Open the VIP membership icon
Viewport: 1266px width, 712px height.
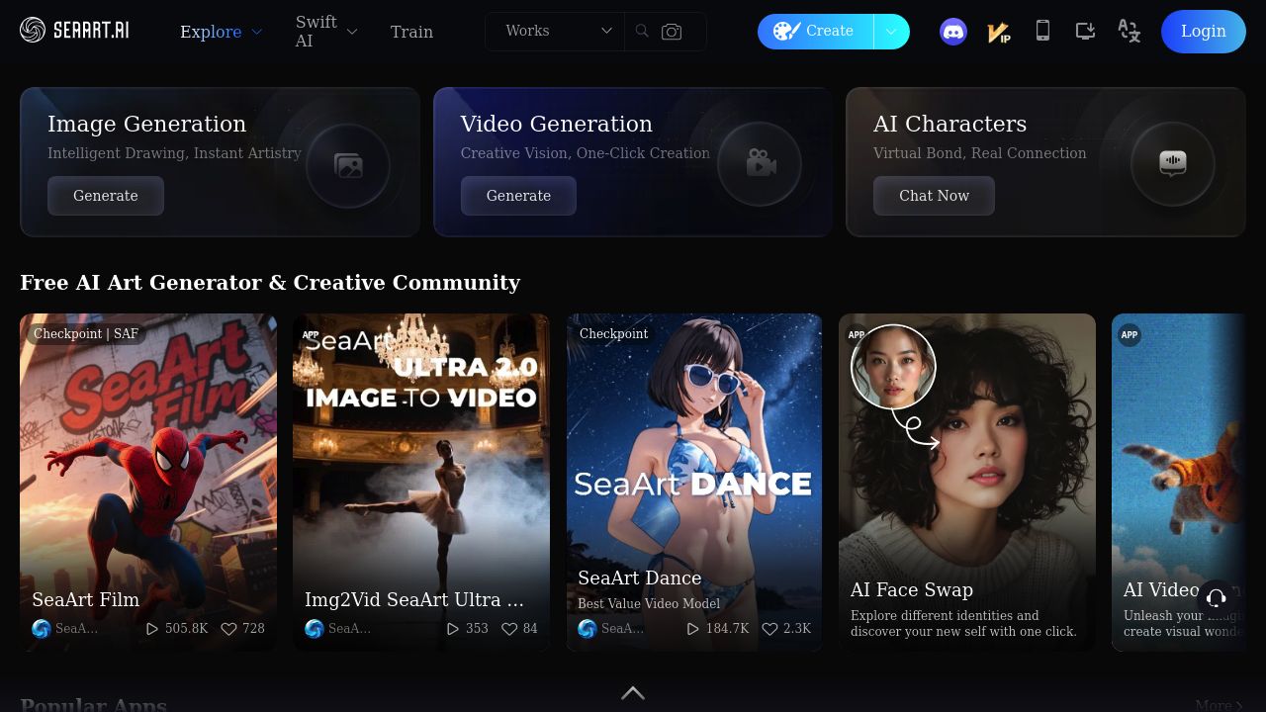pos(999,32)
